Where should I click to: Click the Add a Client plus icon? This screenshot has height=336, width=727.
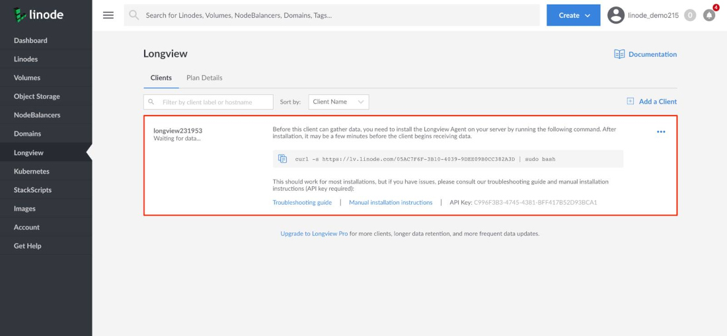tap(630, 102)
